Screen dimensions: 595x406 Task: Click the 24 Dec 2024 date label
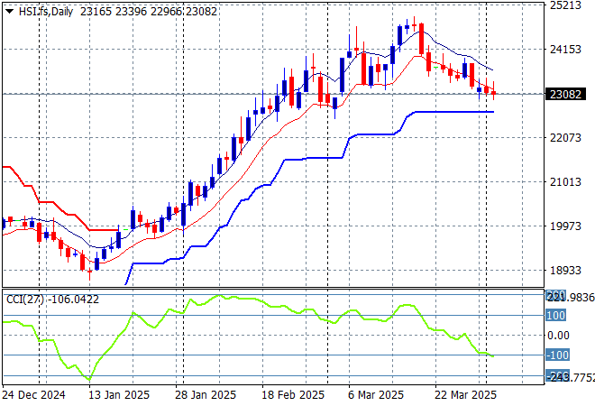coord(36,395)
